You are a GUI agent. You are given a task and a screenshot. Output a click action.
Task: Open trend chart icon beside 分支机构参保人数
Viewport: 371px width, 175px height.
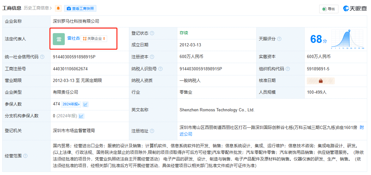pyautogui.click(x=82, y=116)
